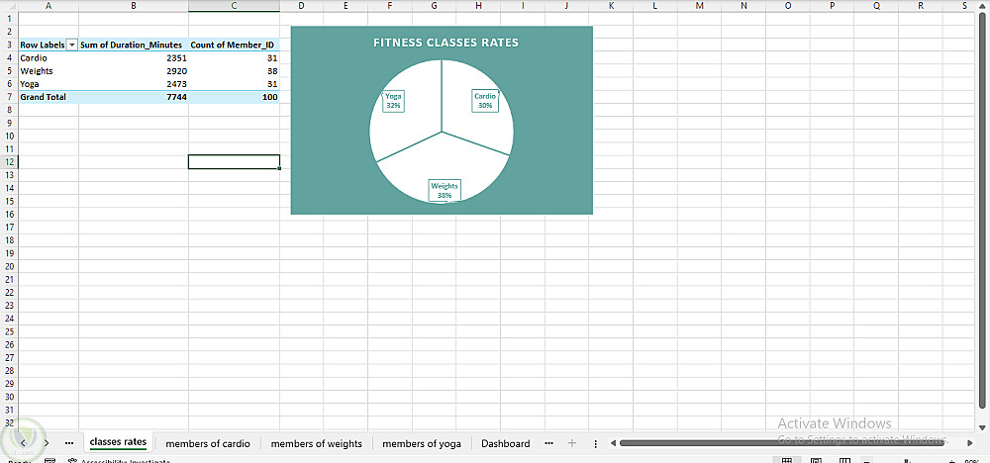
Task: Select the classes rates sheet tab
Action: point(118,442)
